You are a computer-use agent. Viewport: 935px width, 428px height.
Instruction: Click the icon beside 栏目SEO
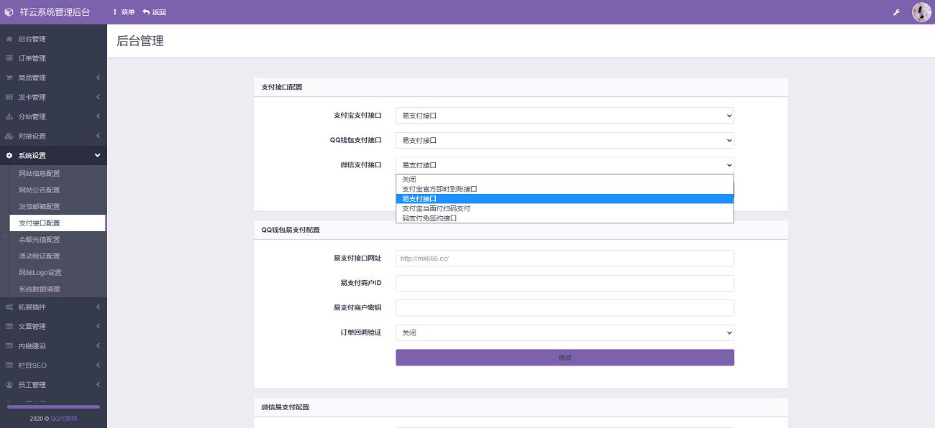(9, 366)
